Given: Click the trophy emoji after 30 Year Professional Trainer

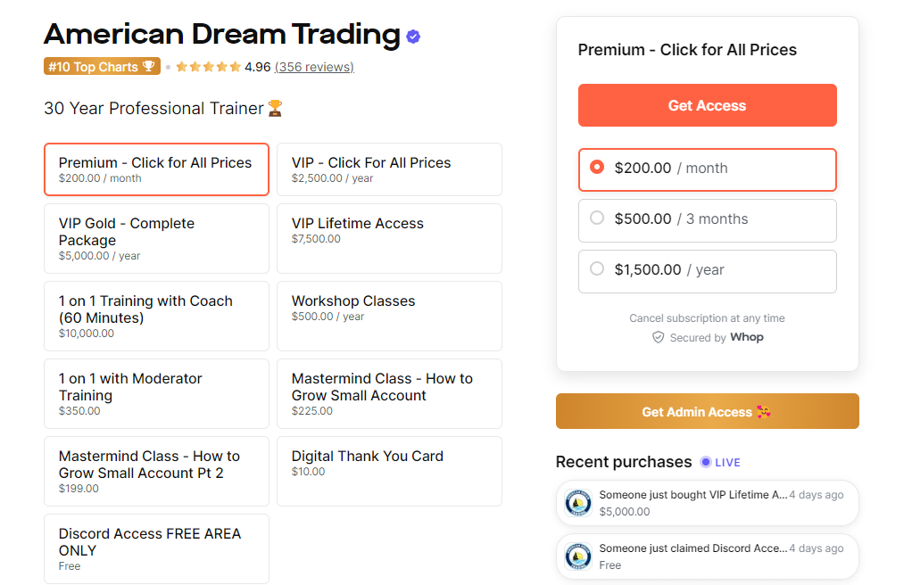Looking at the screenshot, I should 274,108.
